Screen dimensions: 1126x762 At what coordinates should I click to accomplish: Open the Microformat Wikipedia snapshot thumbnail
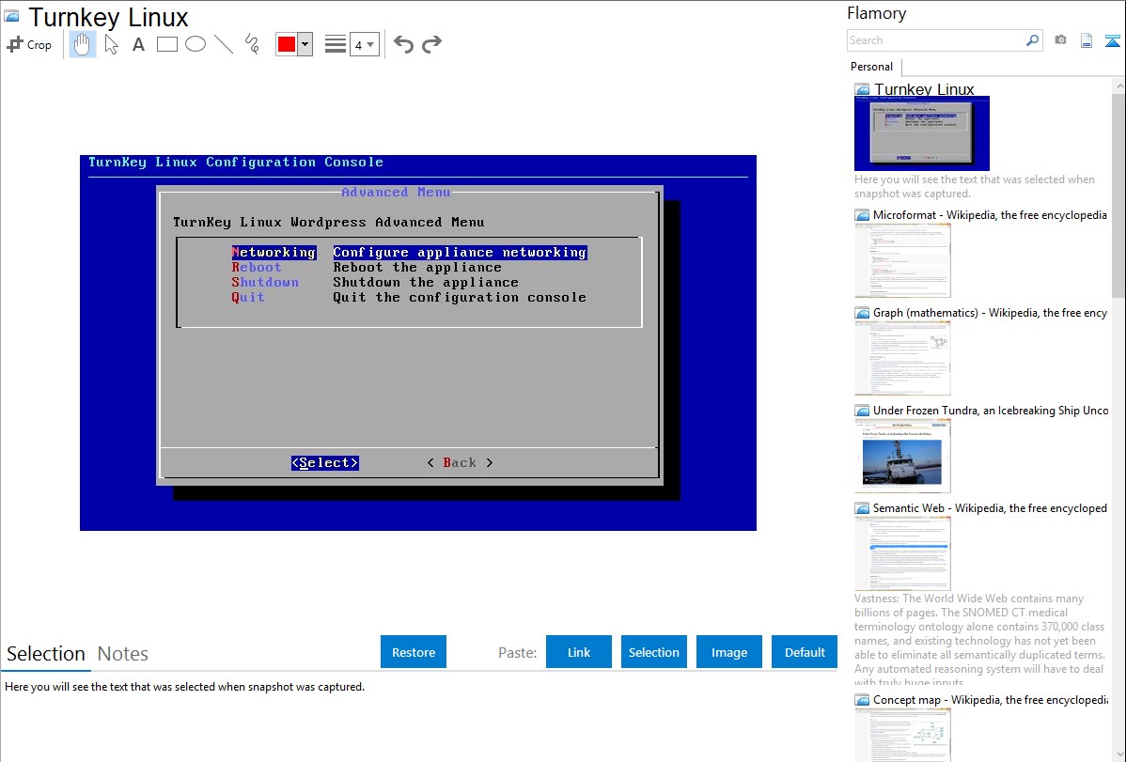(902, 260)
